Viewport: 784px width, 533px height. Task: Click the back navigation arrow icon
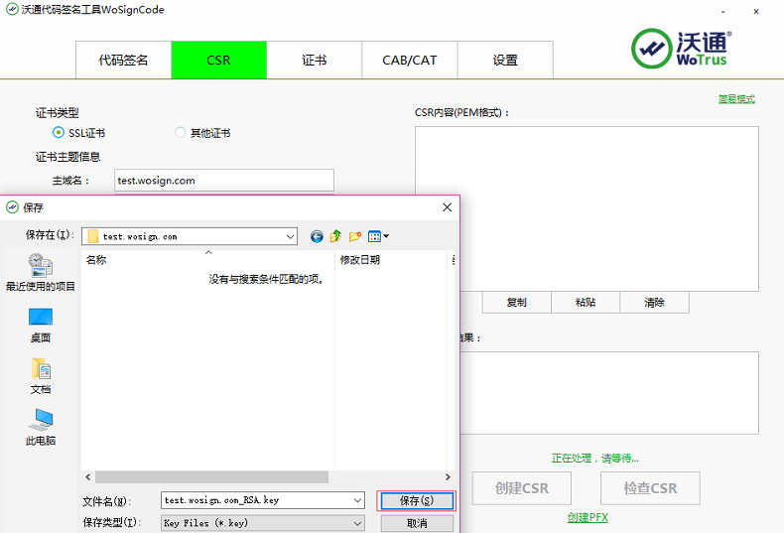(x=317, y=236)
